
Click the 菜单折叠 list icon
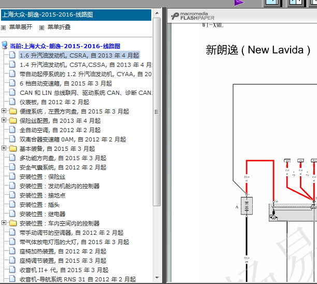(41, 27)
